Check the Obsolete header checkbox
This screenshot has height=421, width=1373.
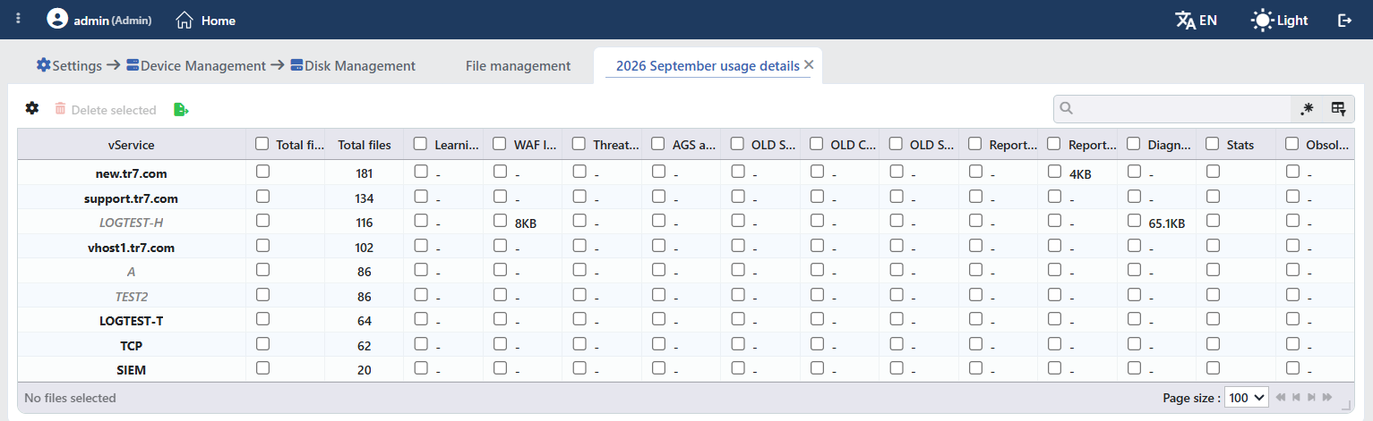tap(1292, 143)
